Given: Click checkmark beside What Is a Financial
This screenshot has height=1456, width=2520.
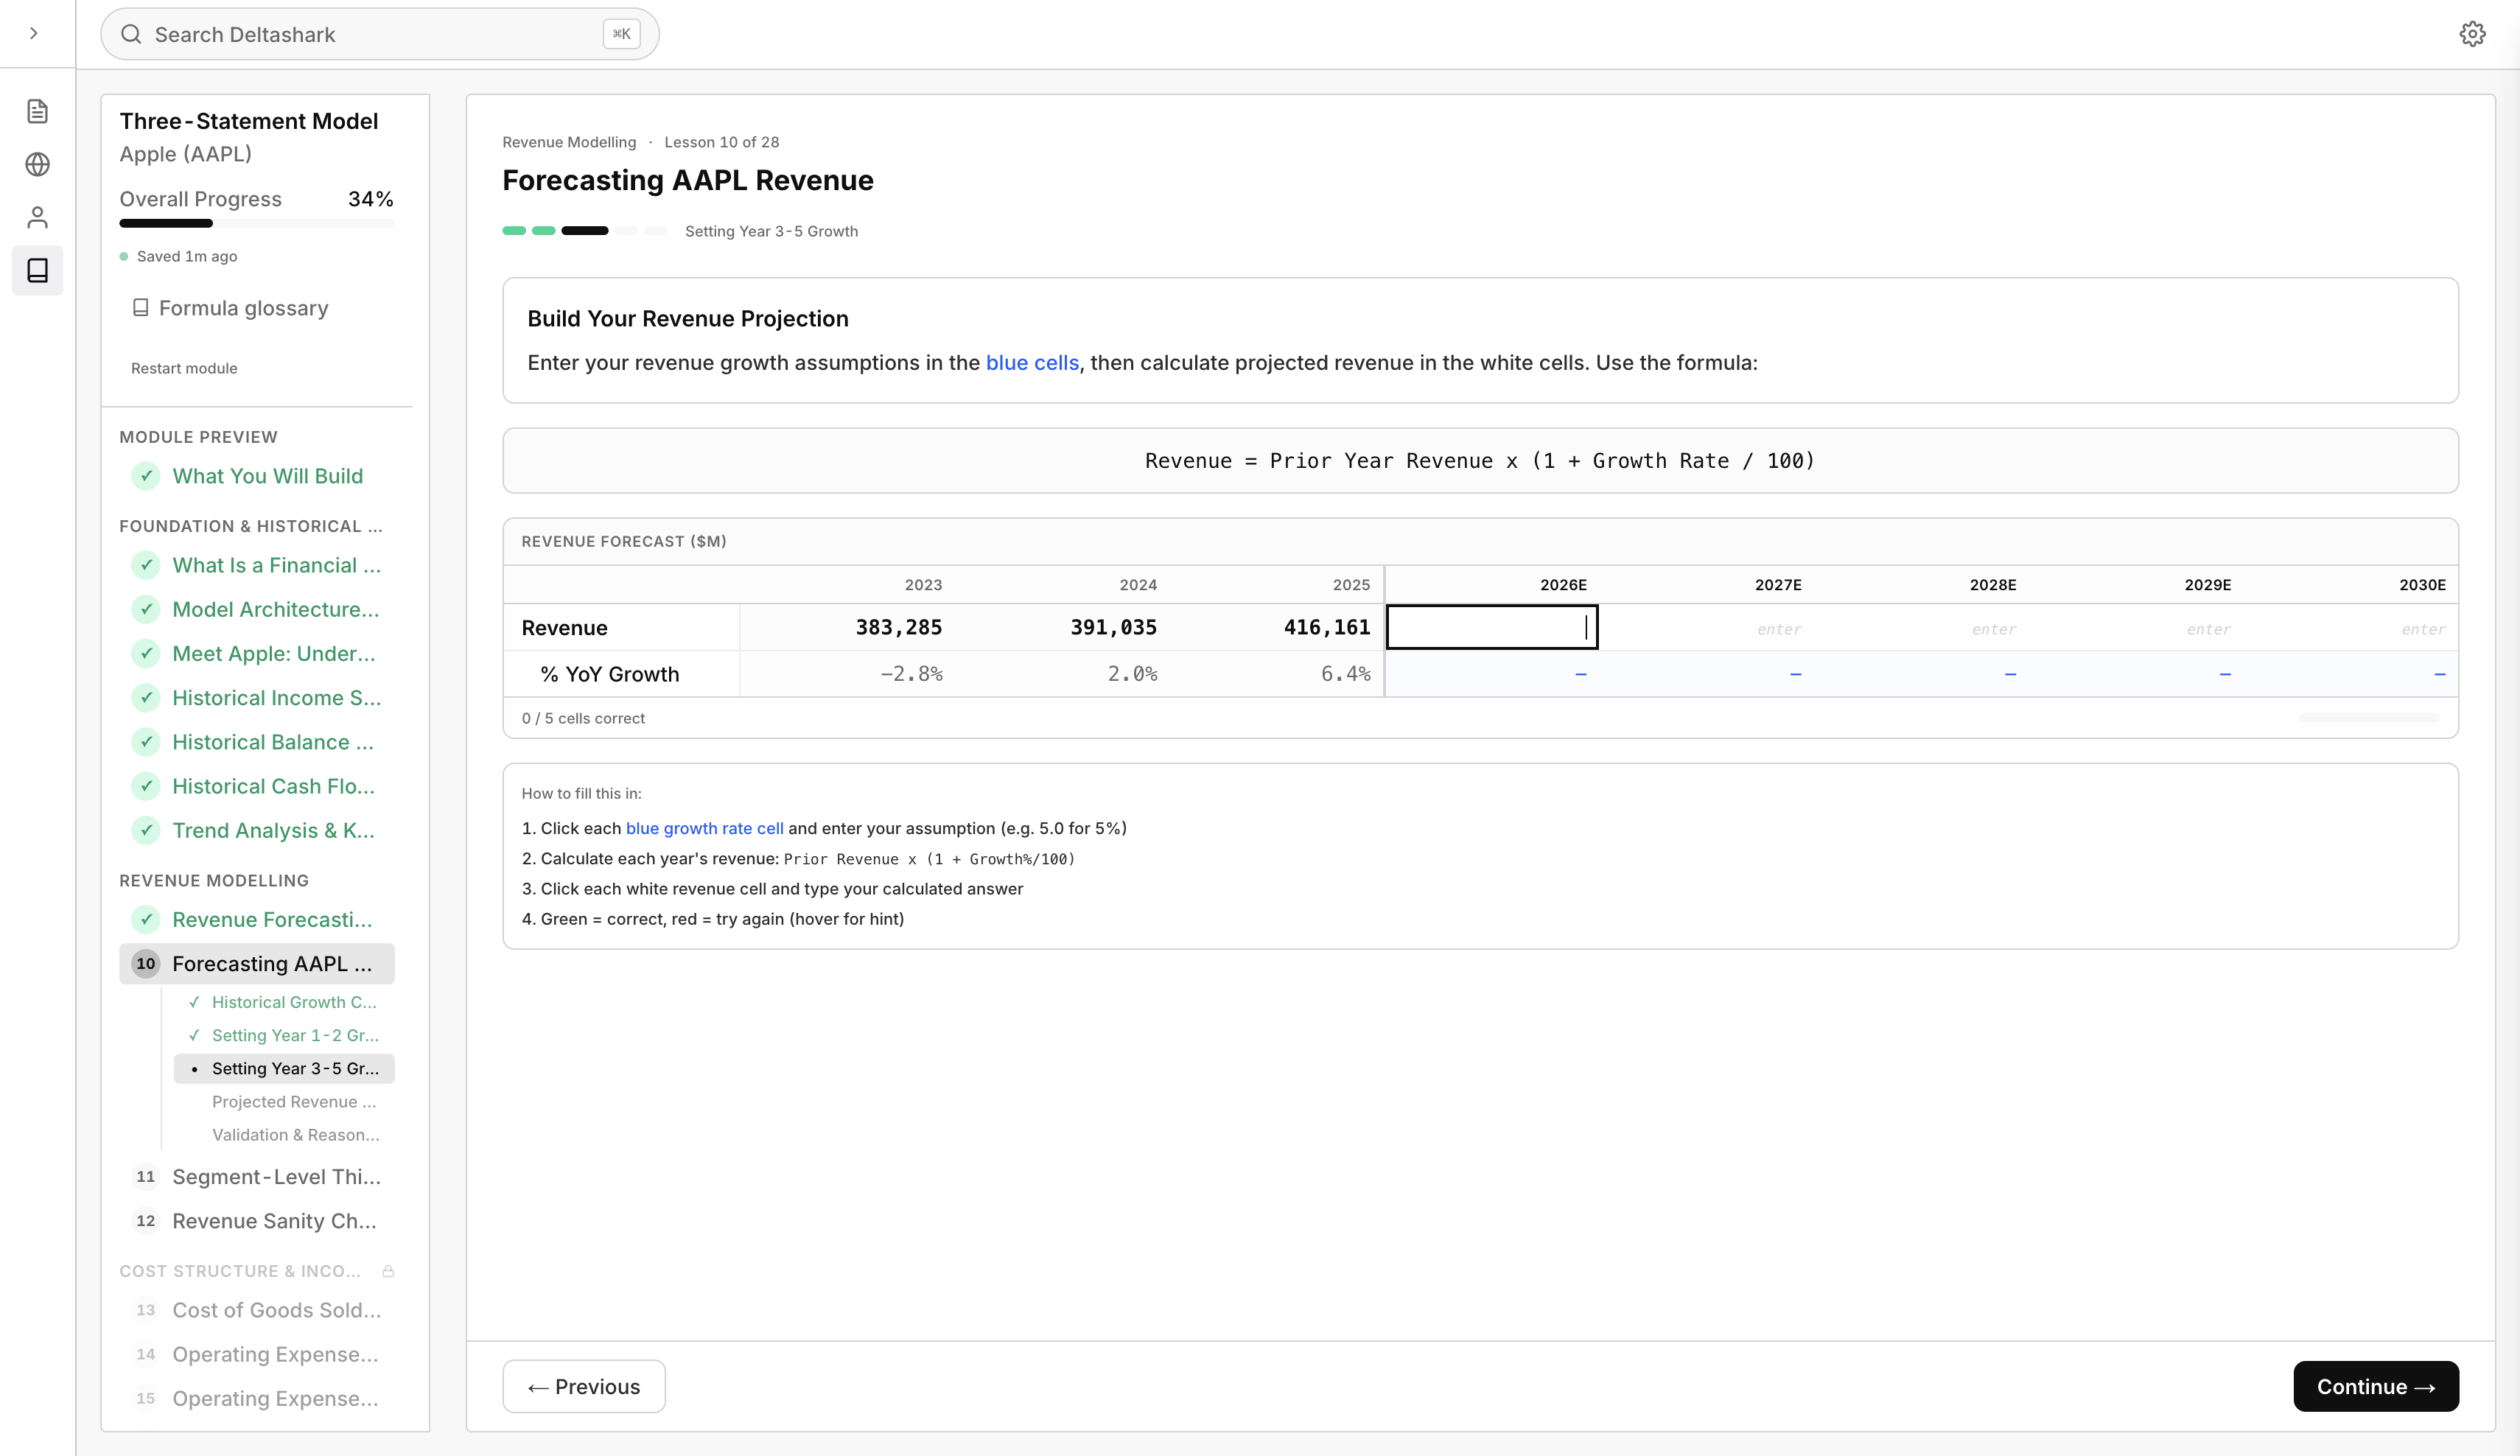Looking at the screenshot, I should [x=146, y=565].
